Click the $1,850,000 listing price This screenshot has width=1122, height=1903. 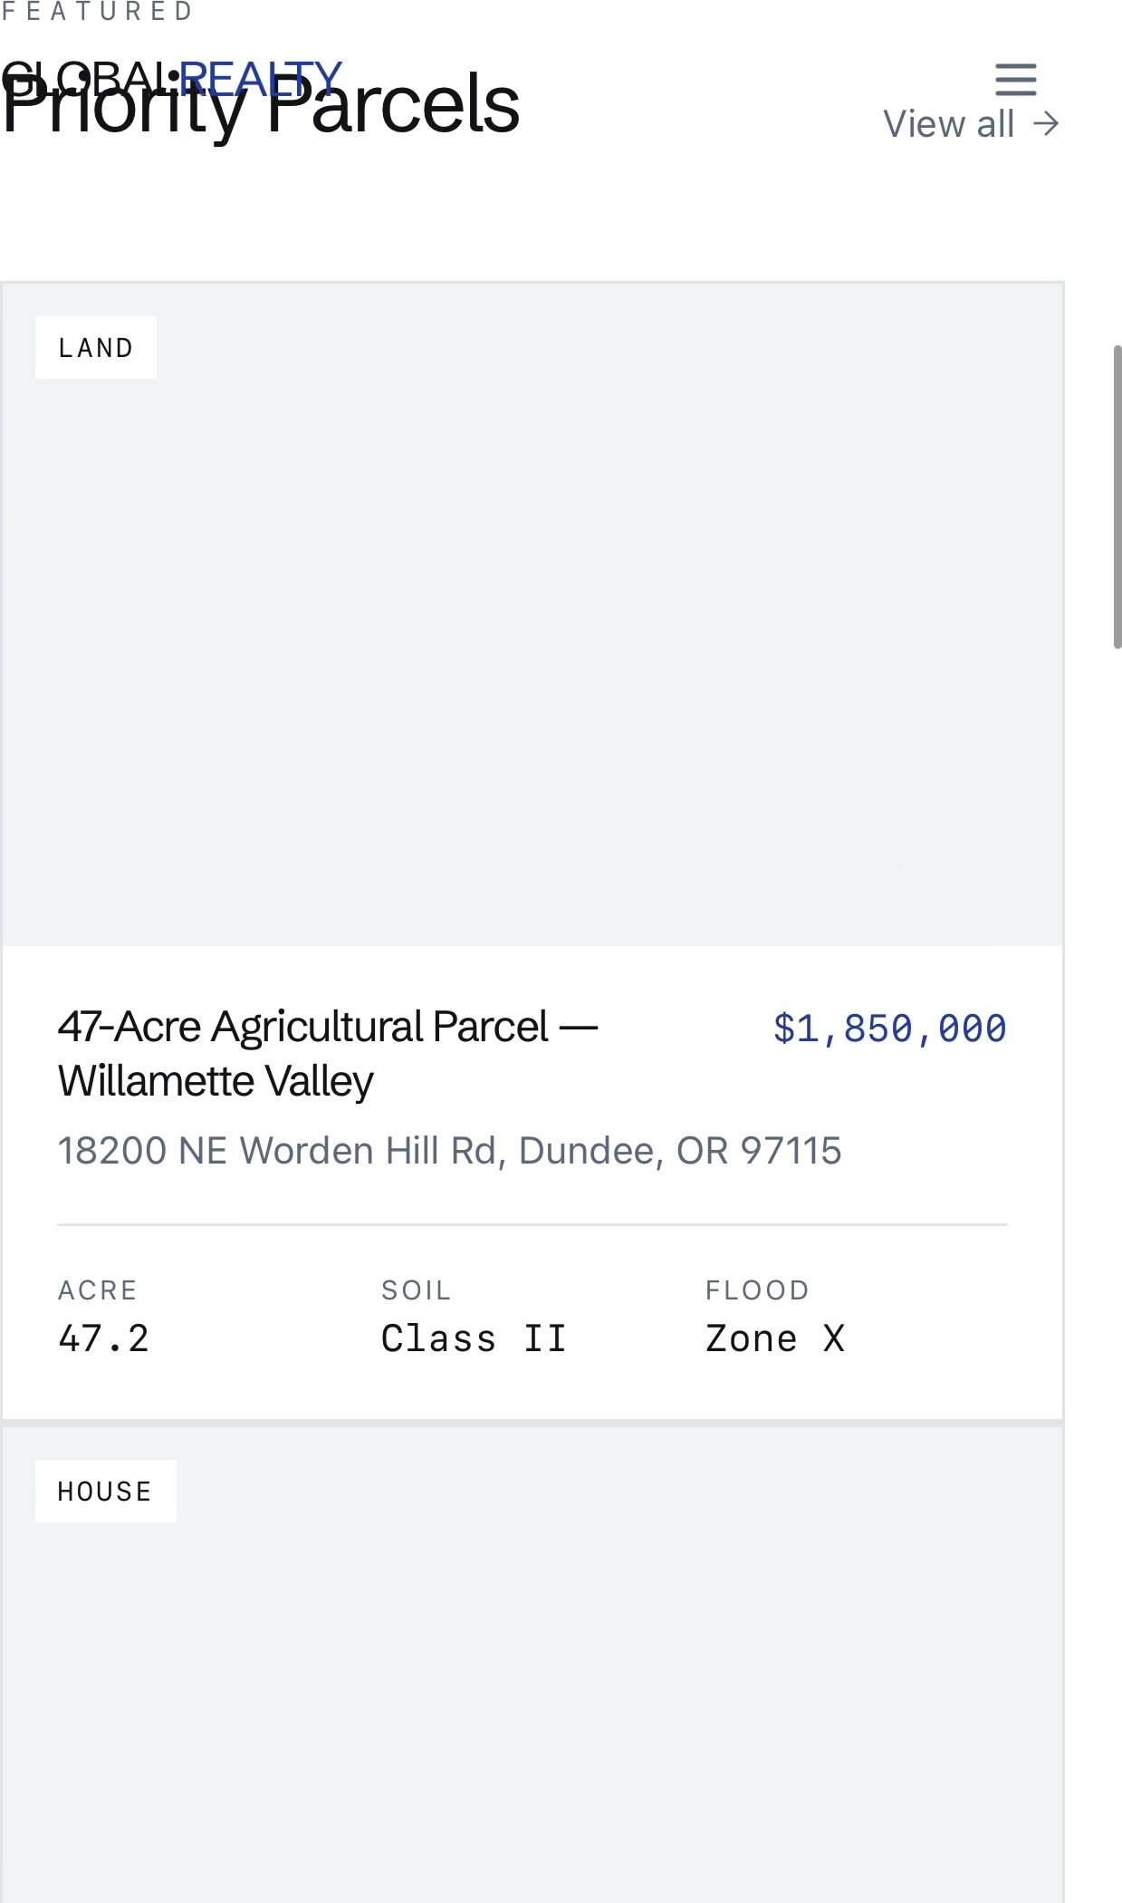click(x=889, y=1029)
